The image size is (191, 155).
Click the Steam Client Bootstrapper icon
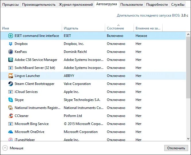click(x=11, y=84)
